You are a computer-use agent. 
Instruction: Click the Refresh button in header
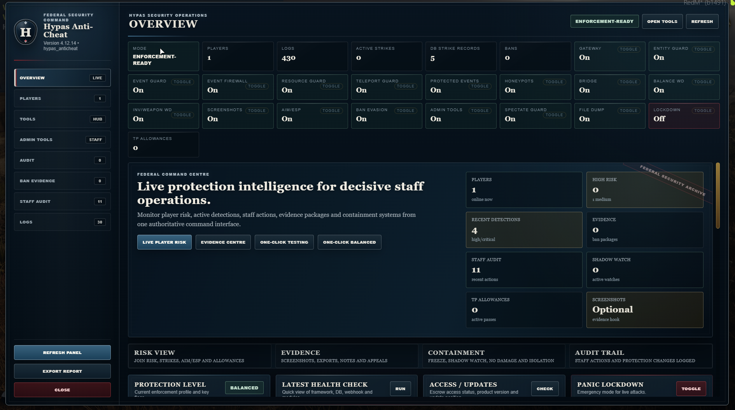coord(702,21)
